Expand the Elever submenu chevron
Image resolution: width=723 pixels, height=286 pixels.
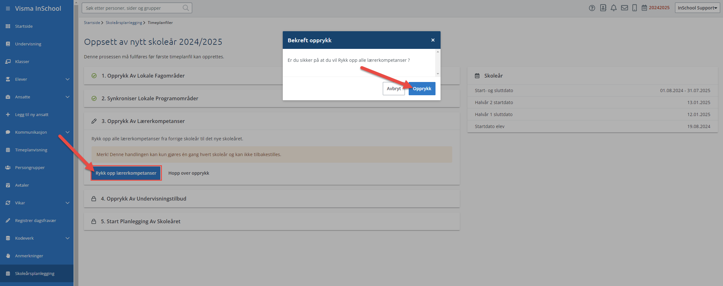(x=67, y=79)
